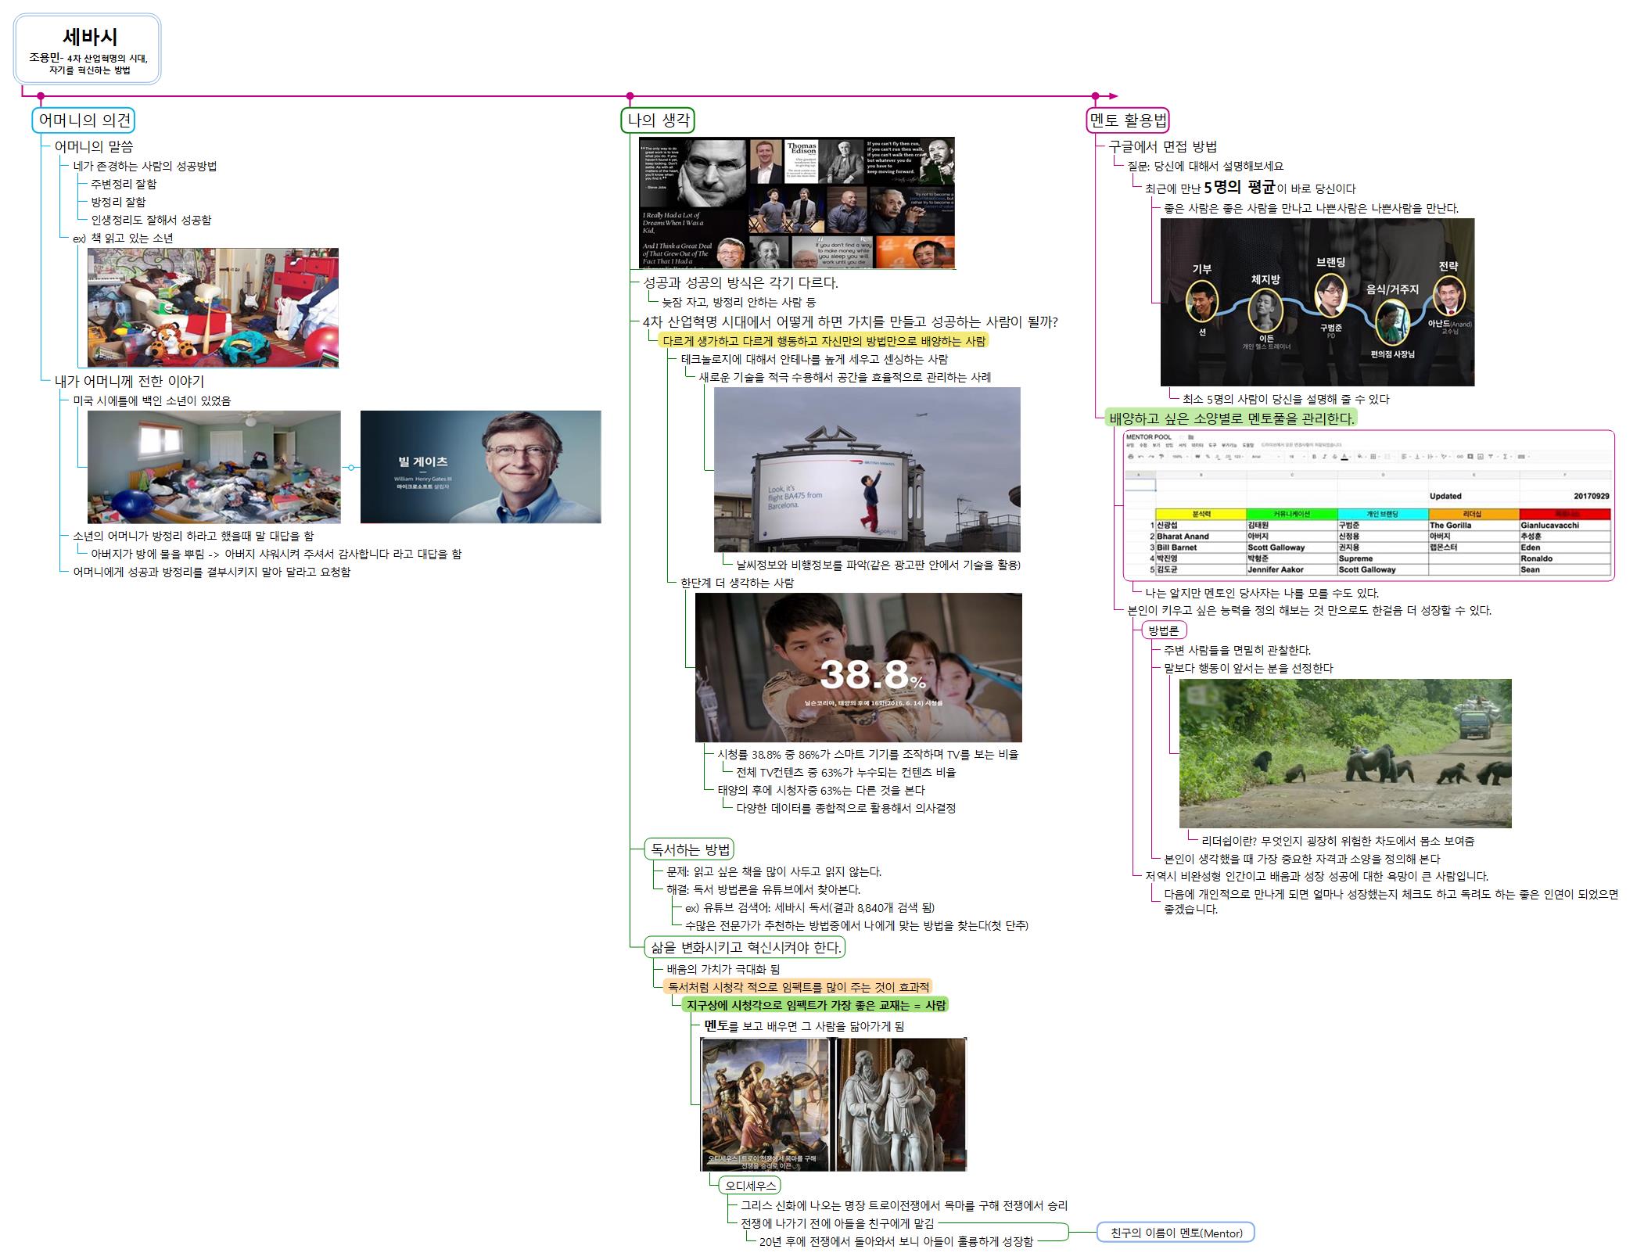Open the 38.8% drama ratings image
The height and width of the screenshot is (1260, 1644).
(858, 667)
